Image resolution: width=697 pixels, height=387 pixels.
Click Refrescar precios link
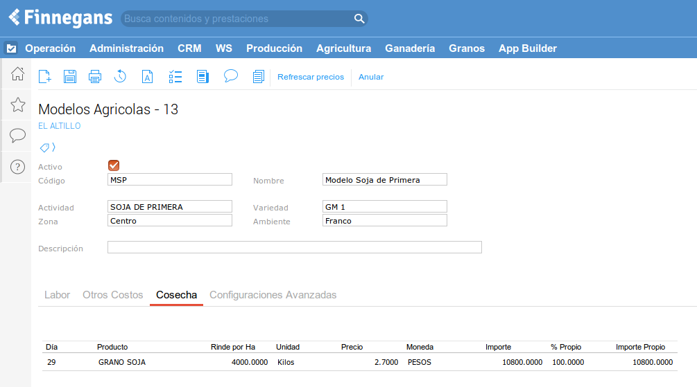(310, 77)
